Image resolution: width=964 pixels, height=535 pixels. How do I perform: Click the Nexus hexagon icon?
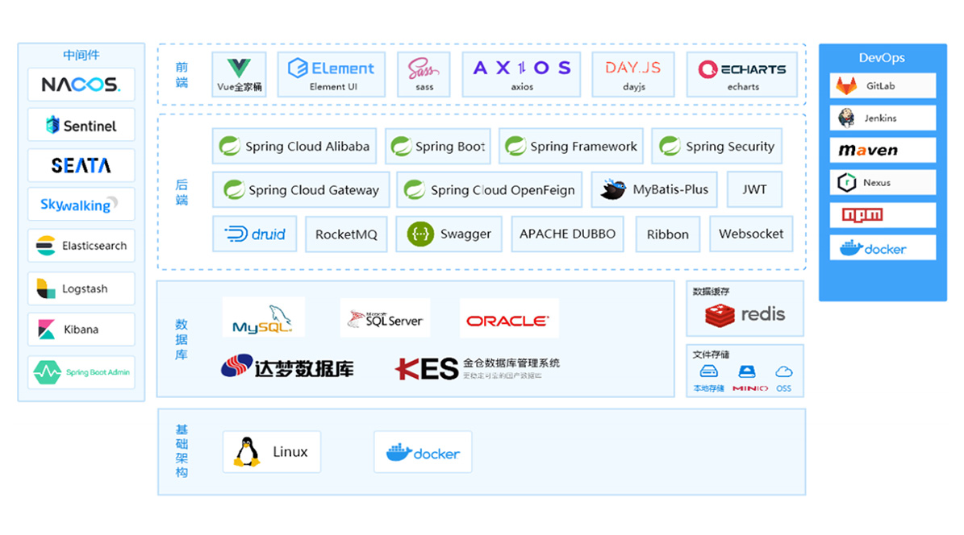[x=846, y=182]
